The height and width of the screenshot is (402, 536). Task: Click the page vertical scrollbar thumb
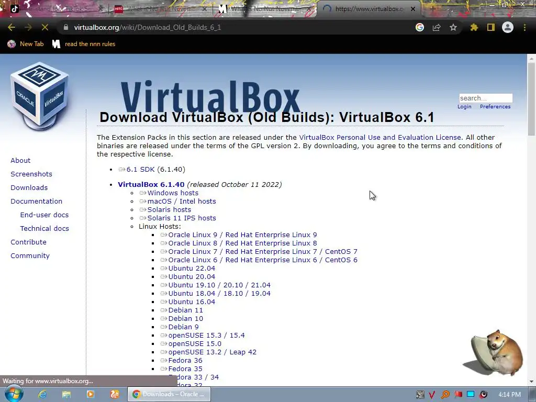tap(531, 99)
